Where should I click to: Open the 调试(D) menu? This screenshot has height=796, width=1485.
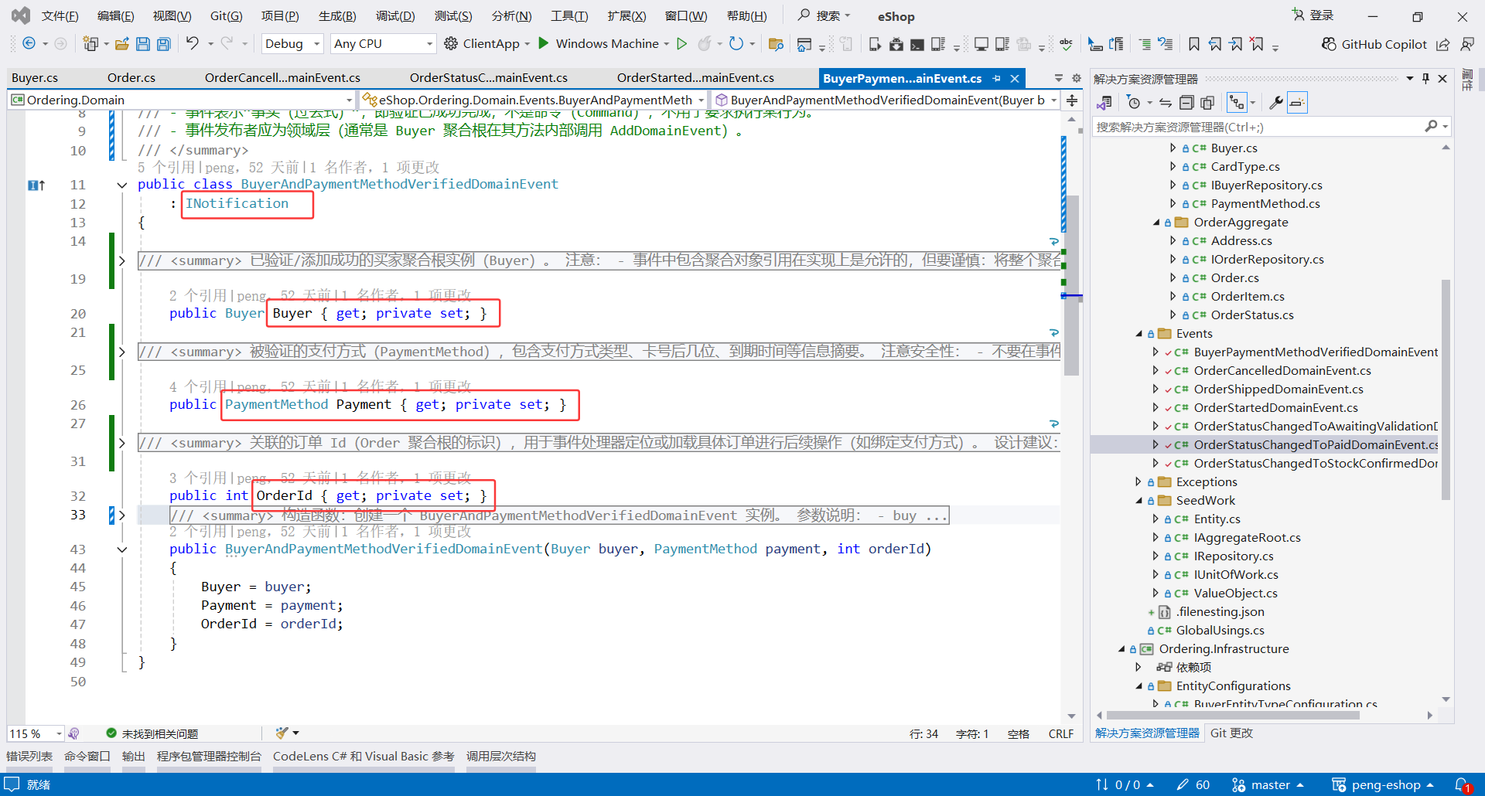[x=395, y=16]
